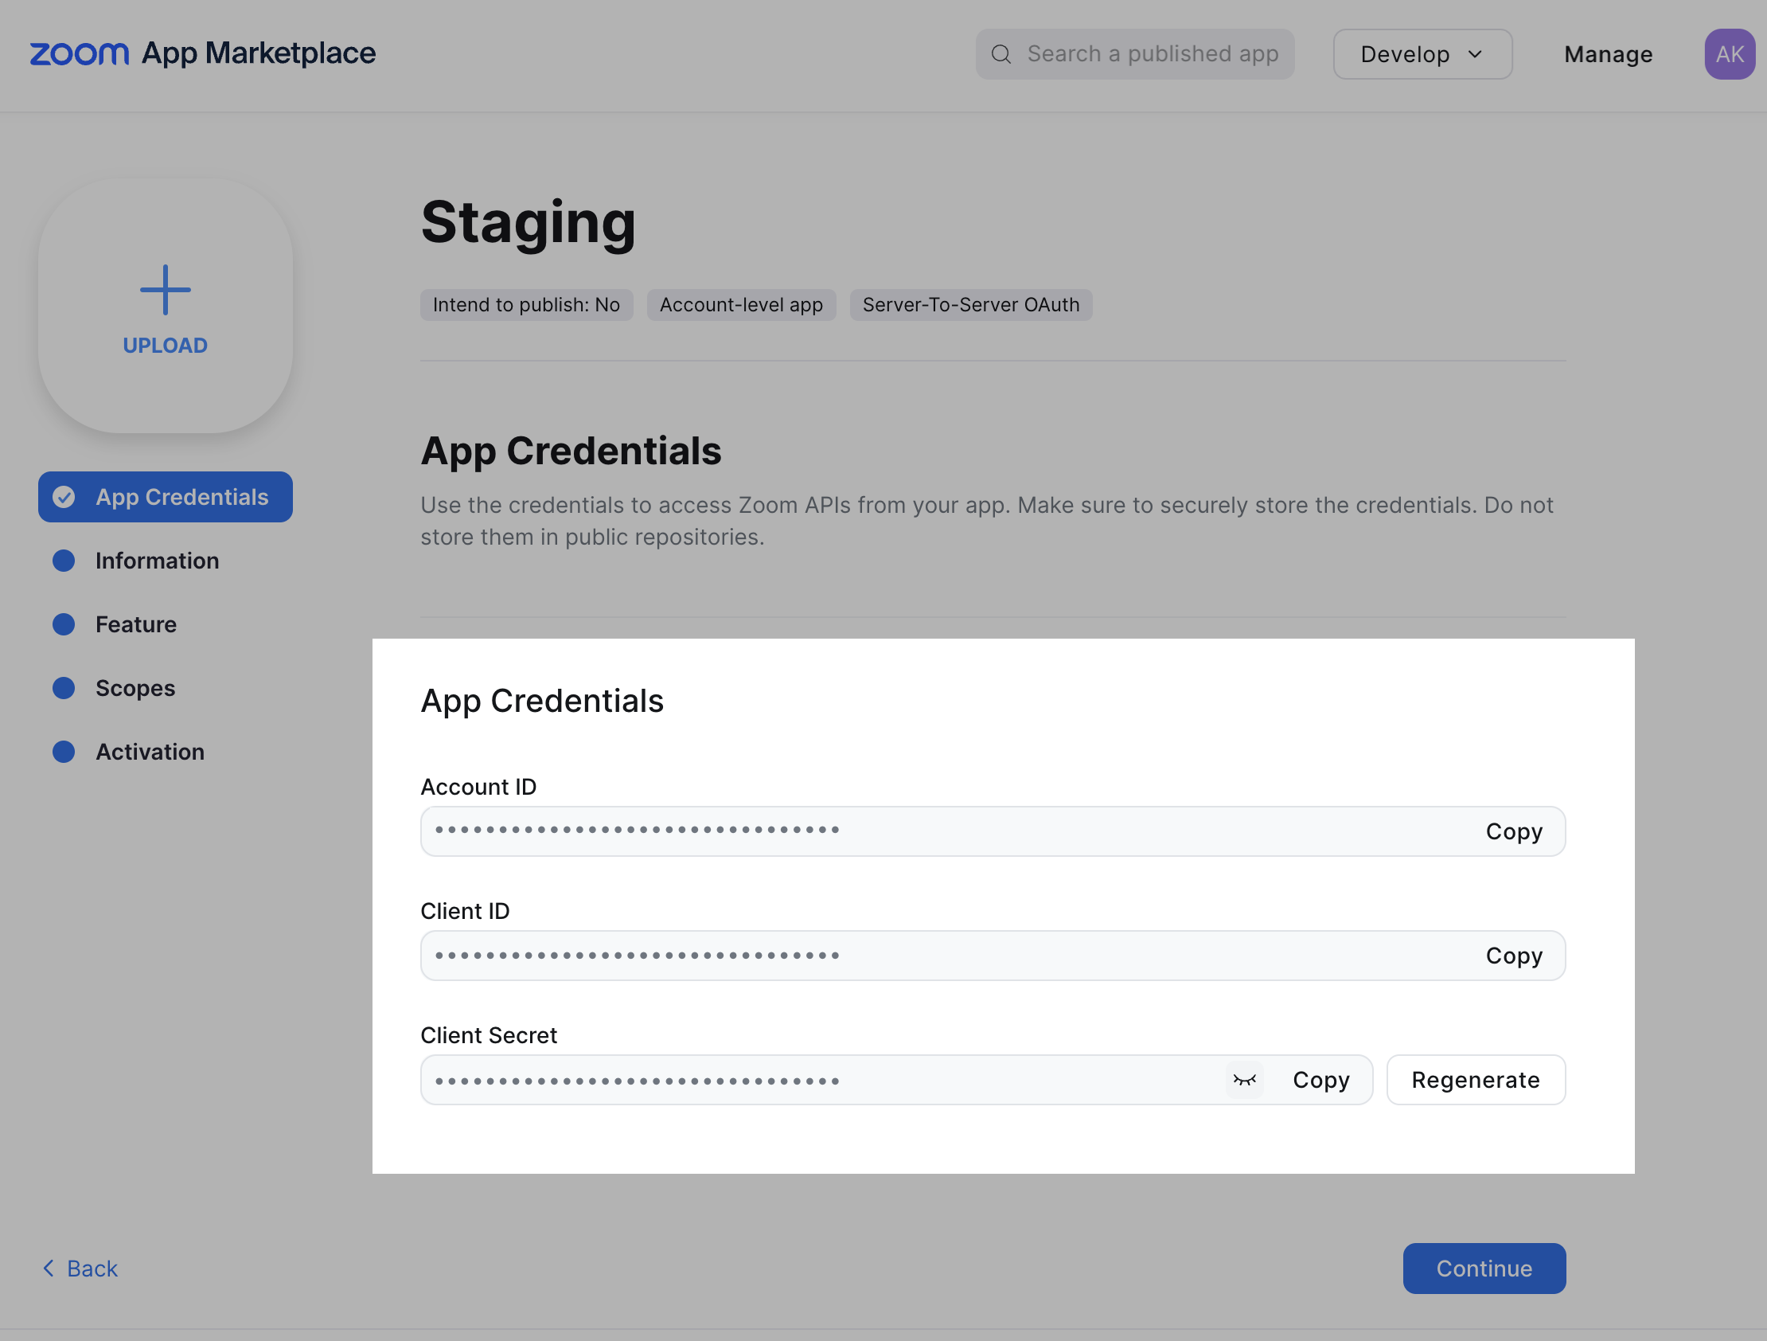Click the App Credentials checkmark icon
1767x1341 pixels.
(x=64, y=497)
